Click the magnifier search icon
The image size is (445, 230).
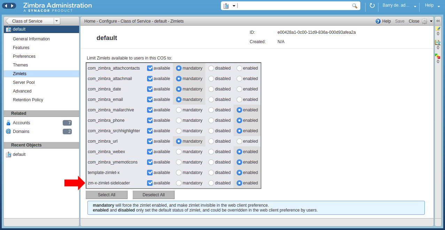coord(355,6)
